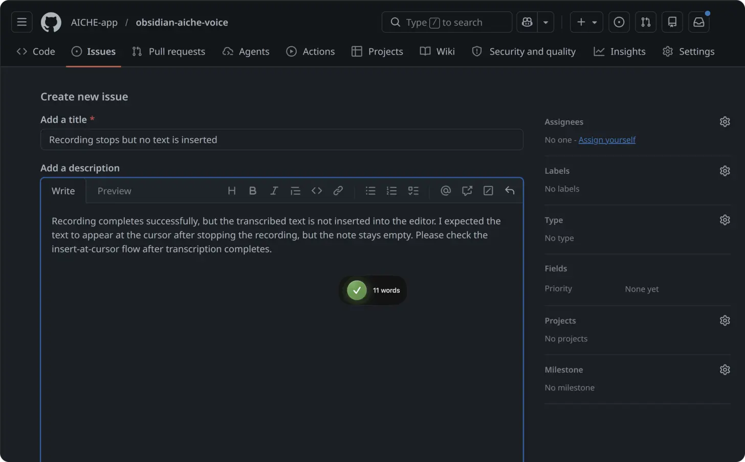The image size is (745, 462).
Task: Insert a quote block from toolbar
Action: pos(295,191)
